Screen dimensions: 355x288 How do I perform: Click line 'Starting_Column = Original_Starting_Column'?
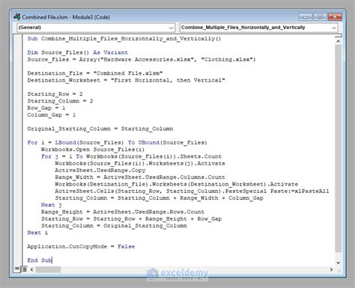pyautogui.click(x=114, y=226)
